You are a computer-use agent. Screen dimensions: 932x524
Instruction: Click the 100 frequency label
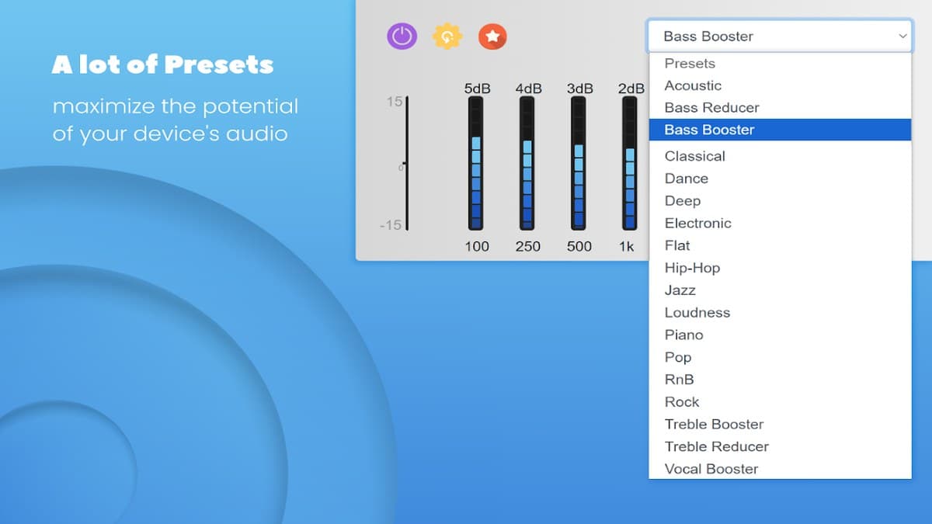pyautogui.click(x=477, y=246)
